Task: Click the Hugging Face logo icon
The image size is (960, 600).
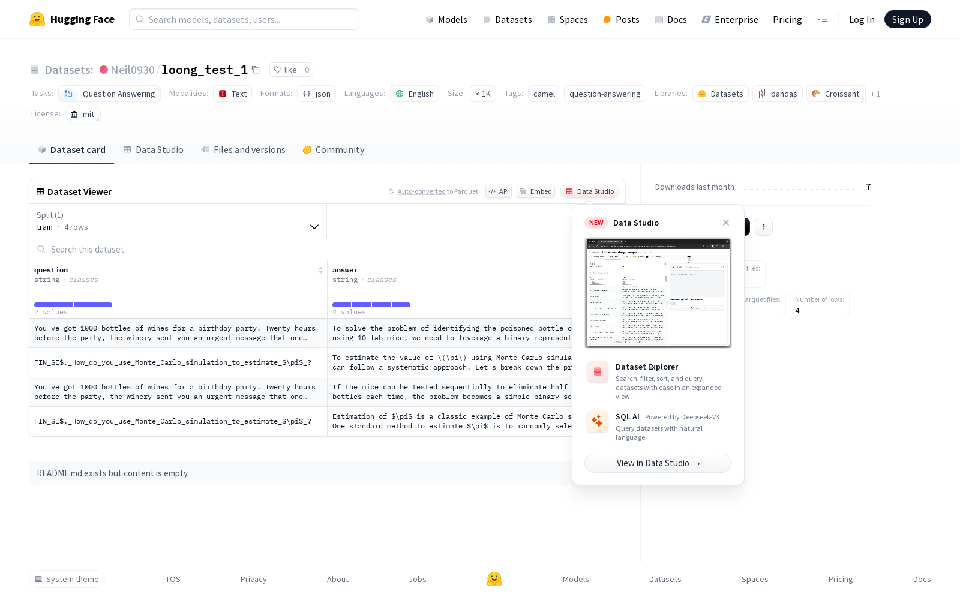Action: click(x=37, y=19)
